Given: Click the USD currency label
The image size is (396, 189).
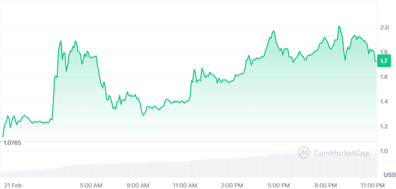Looking at the screenshot, I should [389, 175].
